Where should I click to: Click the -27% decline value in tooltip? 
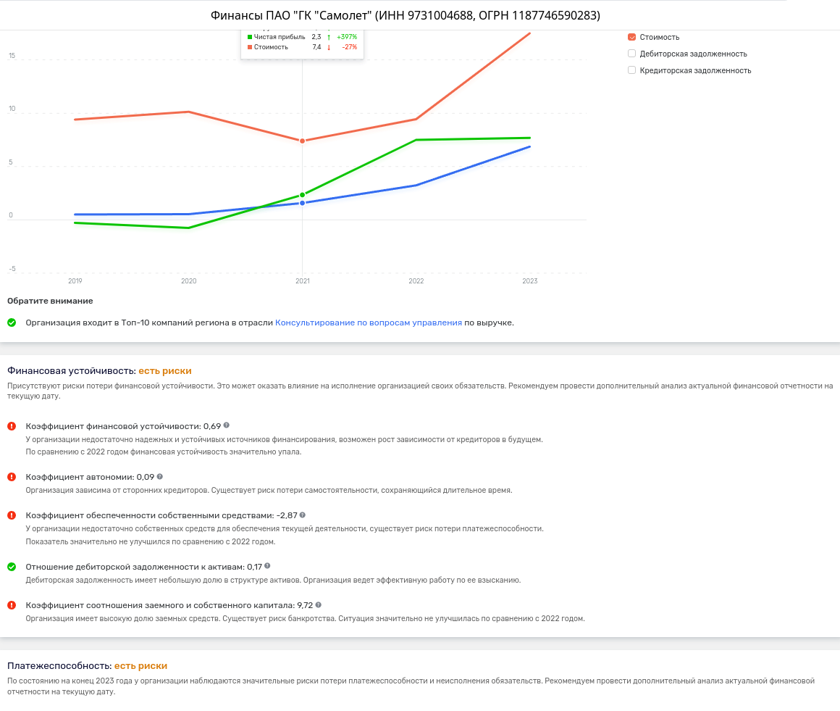coord(349,47)
